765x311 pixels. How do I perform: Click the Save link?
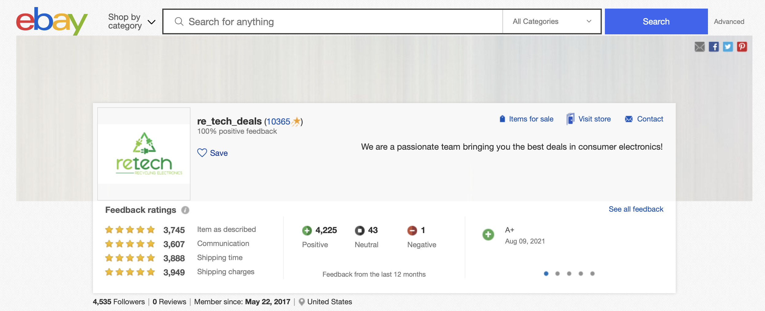click(219, 153)
